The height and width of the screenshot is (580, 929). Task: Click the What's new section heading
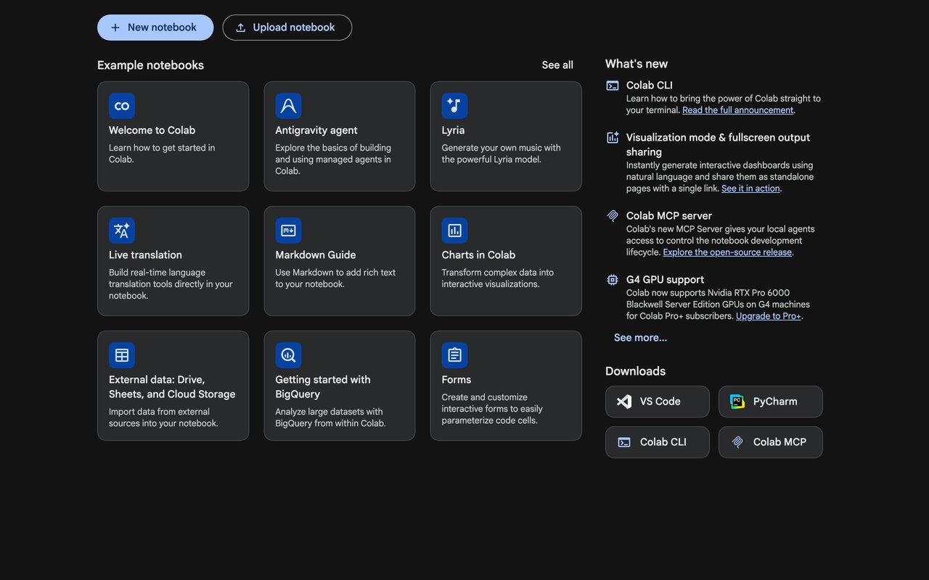click(637, 64)
